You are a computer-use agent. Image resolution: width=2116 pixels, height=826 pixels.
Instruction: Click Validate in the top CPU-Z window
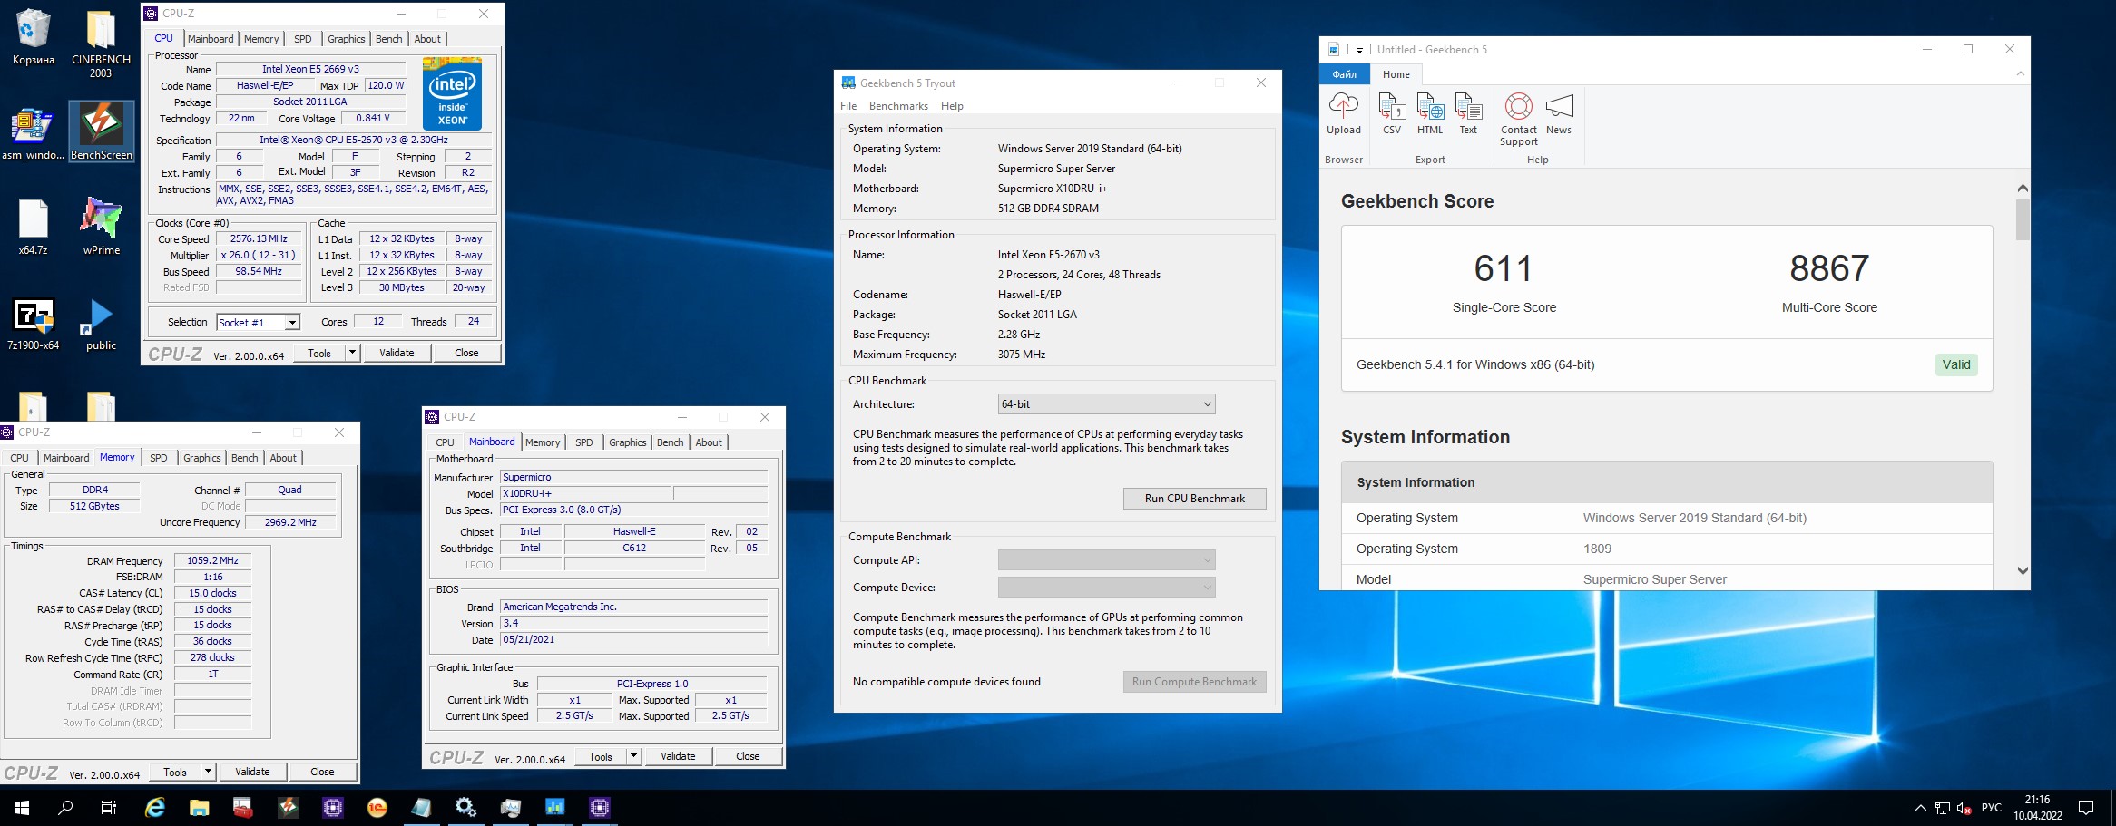pos(397,353)
